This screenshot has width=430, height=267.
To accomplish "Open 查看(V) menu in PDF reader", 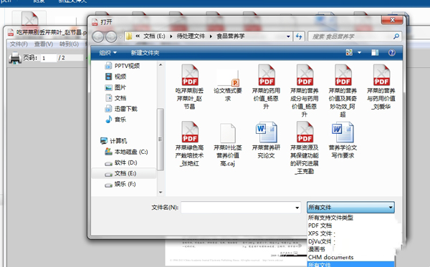I will (44, 44).
